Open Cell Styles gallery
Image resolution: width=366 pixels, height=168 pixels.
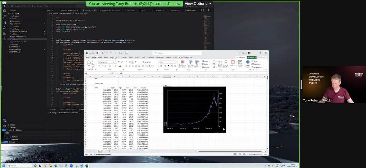click(x=196, y=63)
